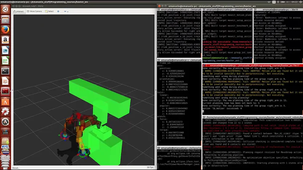Click the keyboard layout indicator in top panel
The width and height of the screenshot is (303, 170).
[274, 2]
